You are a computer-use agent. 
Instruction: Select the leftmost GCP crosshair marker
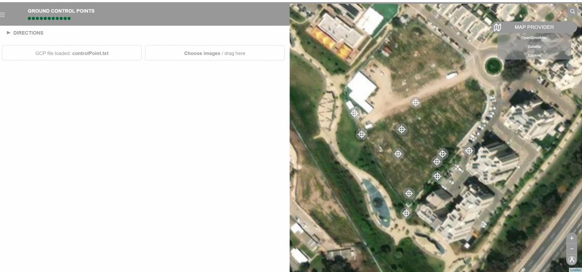pyautogui.click(x=354, y=113)
